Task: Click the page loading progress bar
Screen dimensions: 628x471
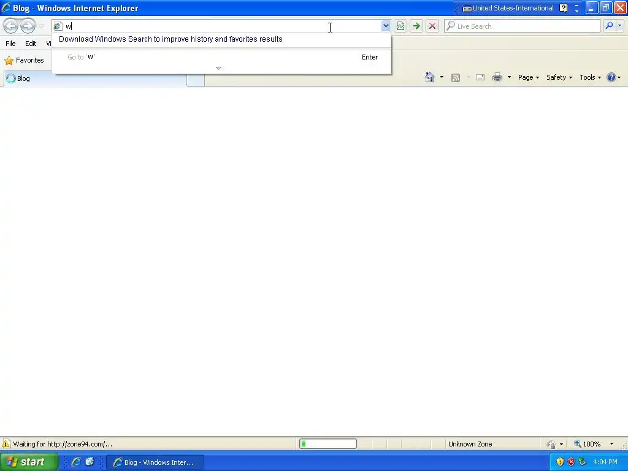Action: point(328,444)
